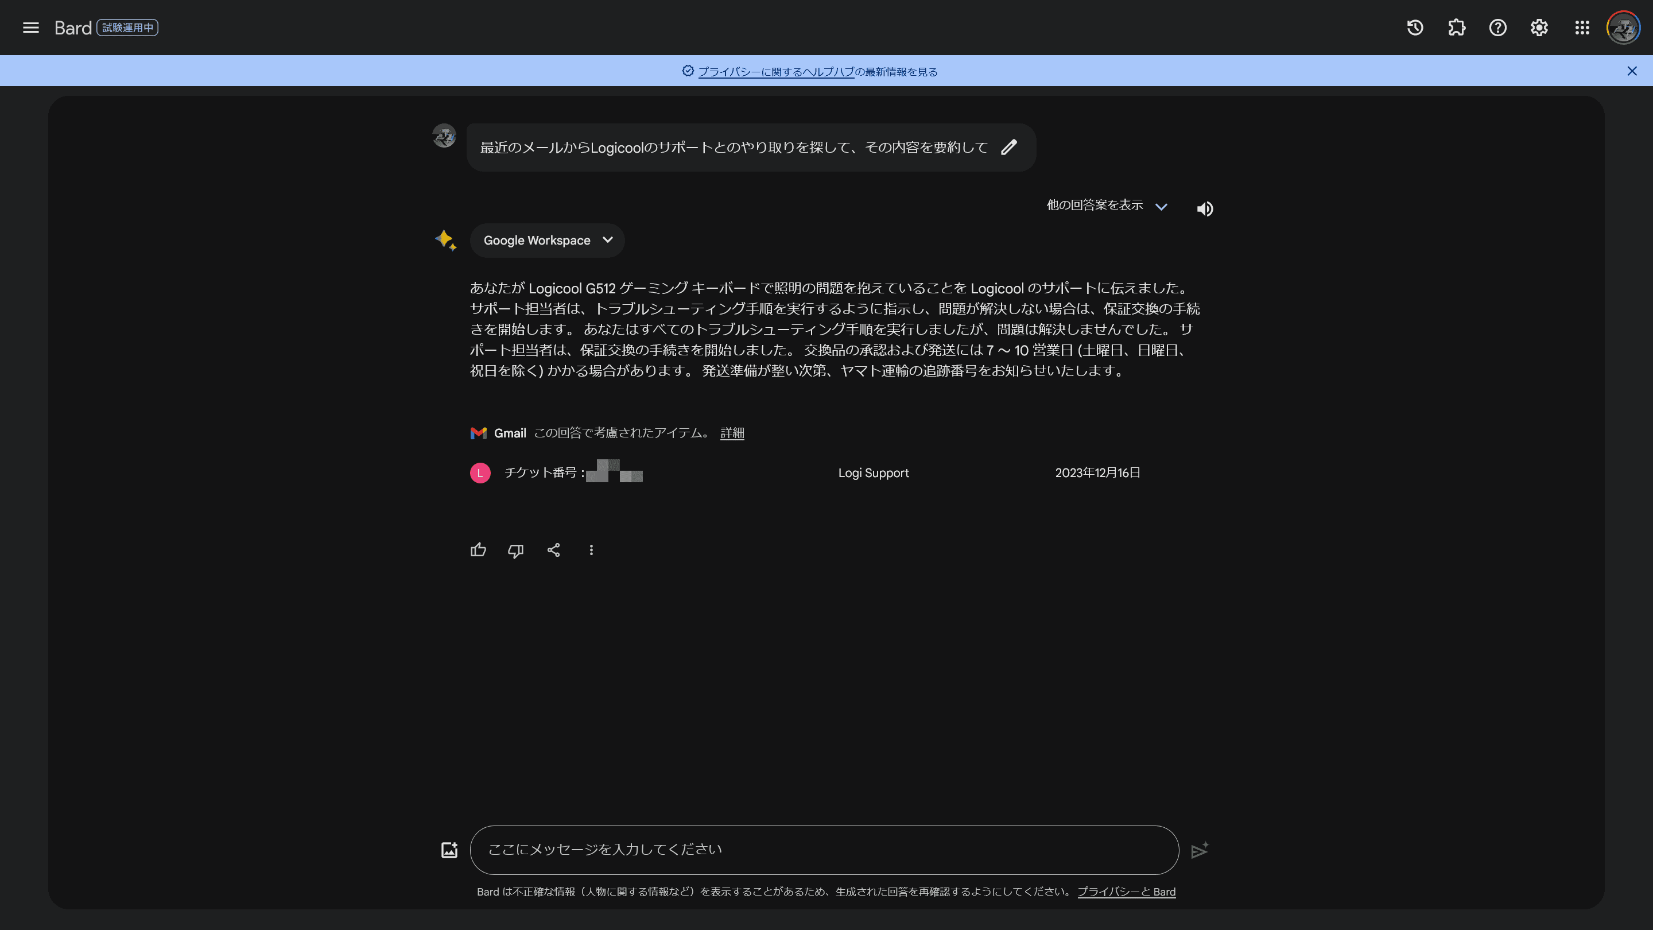Open the extensions puzzle icon
Viewport: 1653px width, 930px height.
pos(1457,28)
